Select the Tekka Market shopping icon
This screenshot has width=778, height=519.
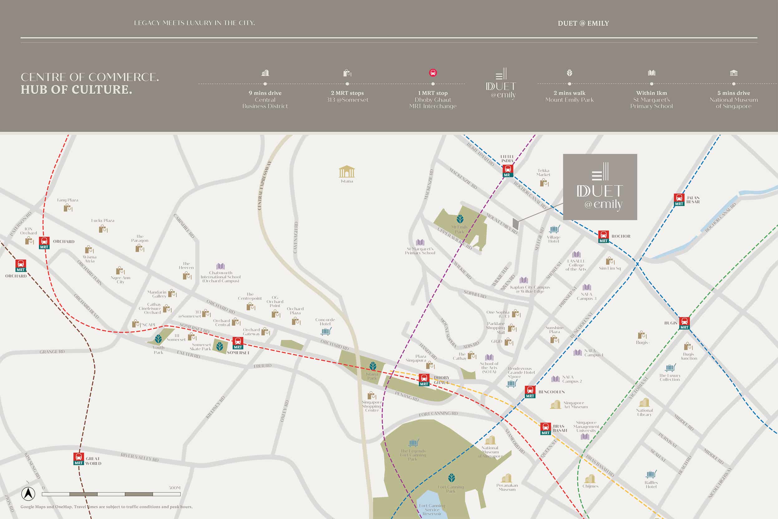point(544,182)
